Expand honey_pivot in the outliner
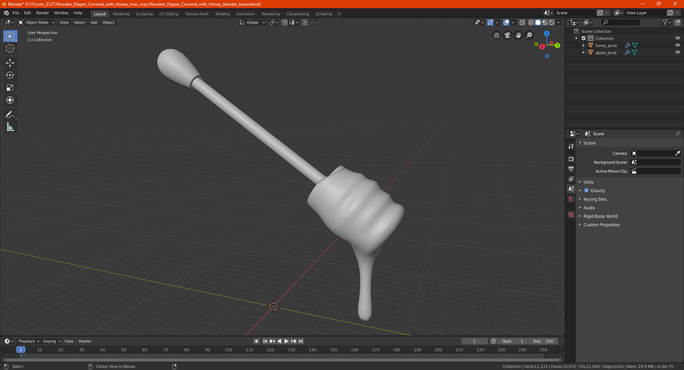The width and height of the screenshot is (684, 370). pos(583,46)
